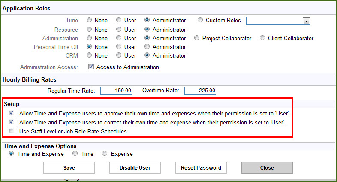Set Time role to None
The height and width of the screenshot is (182, 337).
[89, 20]
